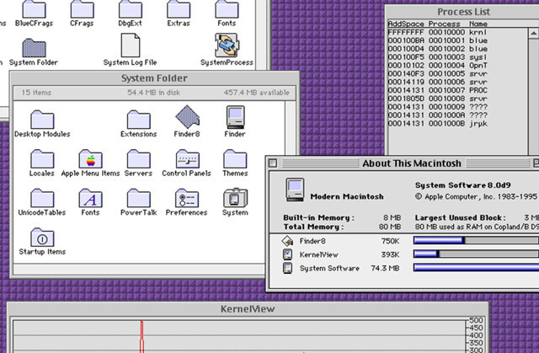The width and height of the screenshot is (539, 353).
Task: Click the KernelView window title bar
Action: tap(248, 308)
